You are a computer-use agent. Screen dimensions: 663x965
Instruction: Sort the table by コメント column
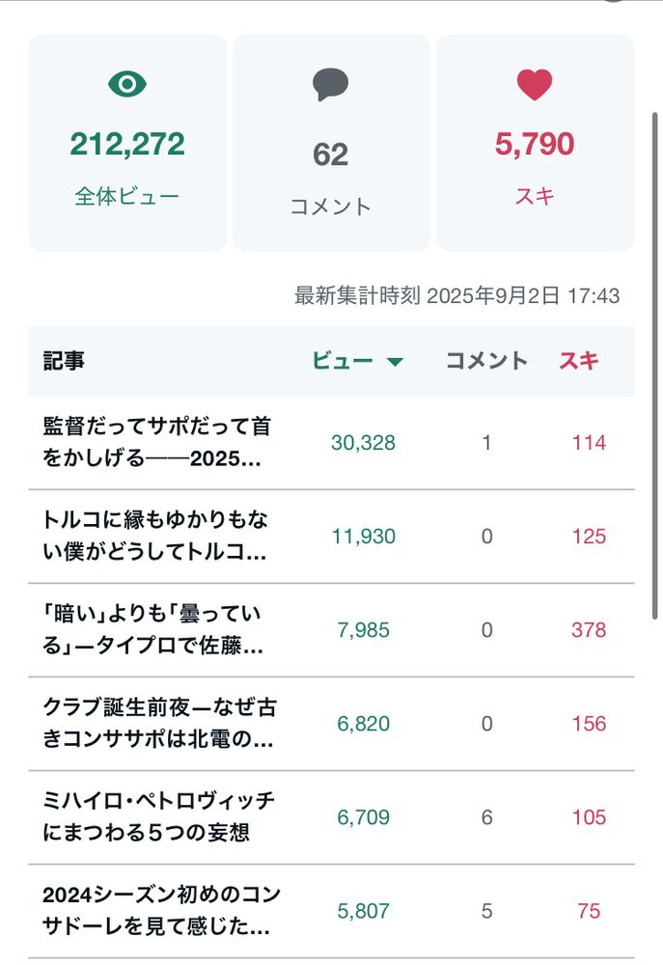point(486,361)
